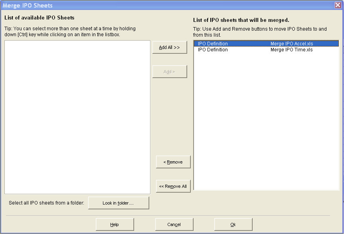This screenshot has width=344, height=234.
Task: Click the Help button
Action: click(x=115, y=224)
